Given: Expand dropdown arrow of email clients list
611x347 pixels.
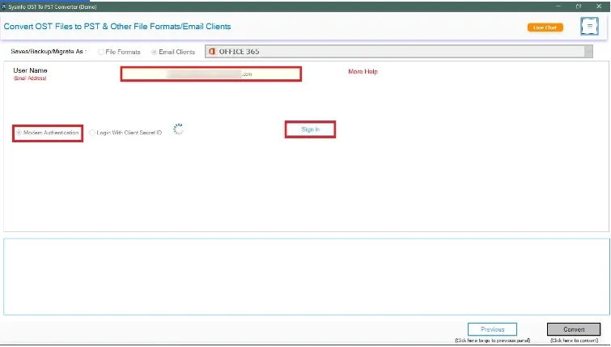Looking at the screenshot, I should point(588,52).
